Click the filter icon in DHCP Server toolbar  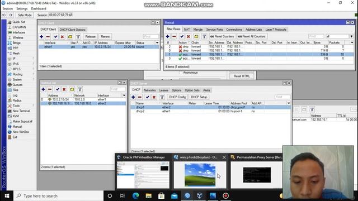162,97
